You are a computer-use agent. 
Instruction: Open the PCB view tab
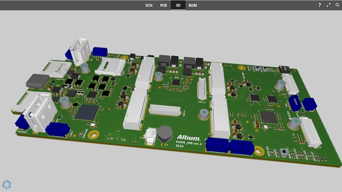click(163, 5)
